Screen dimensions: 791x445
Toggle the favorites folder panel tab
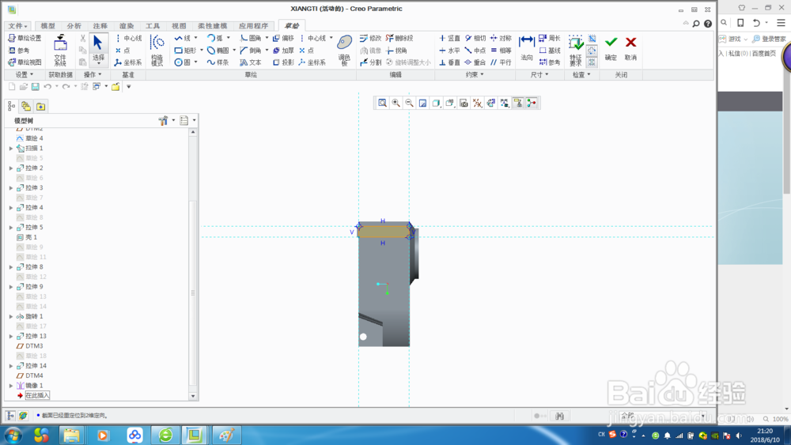pyautogui.click(x=40, y=107)
